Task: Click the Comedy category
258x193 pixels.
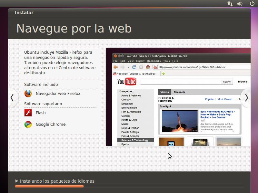Action: coord(126,100)
